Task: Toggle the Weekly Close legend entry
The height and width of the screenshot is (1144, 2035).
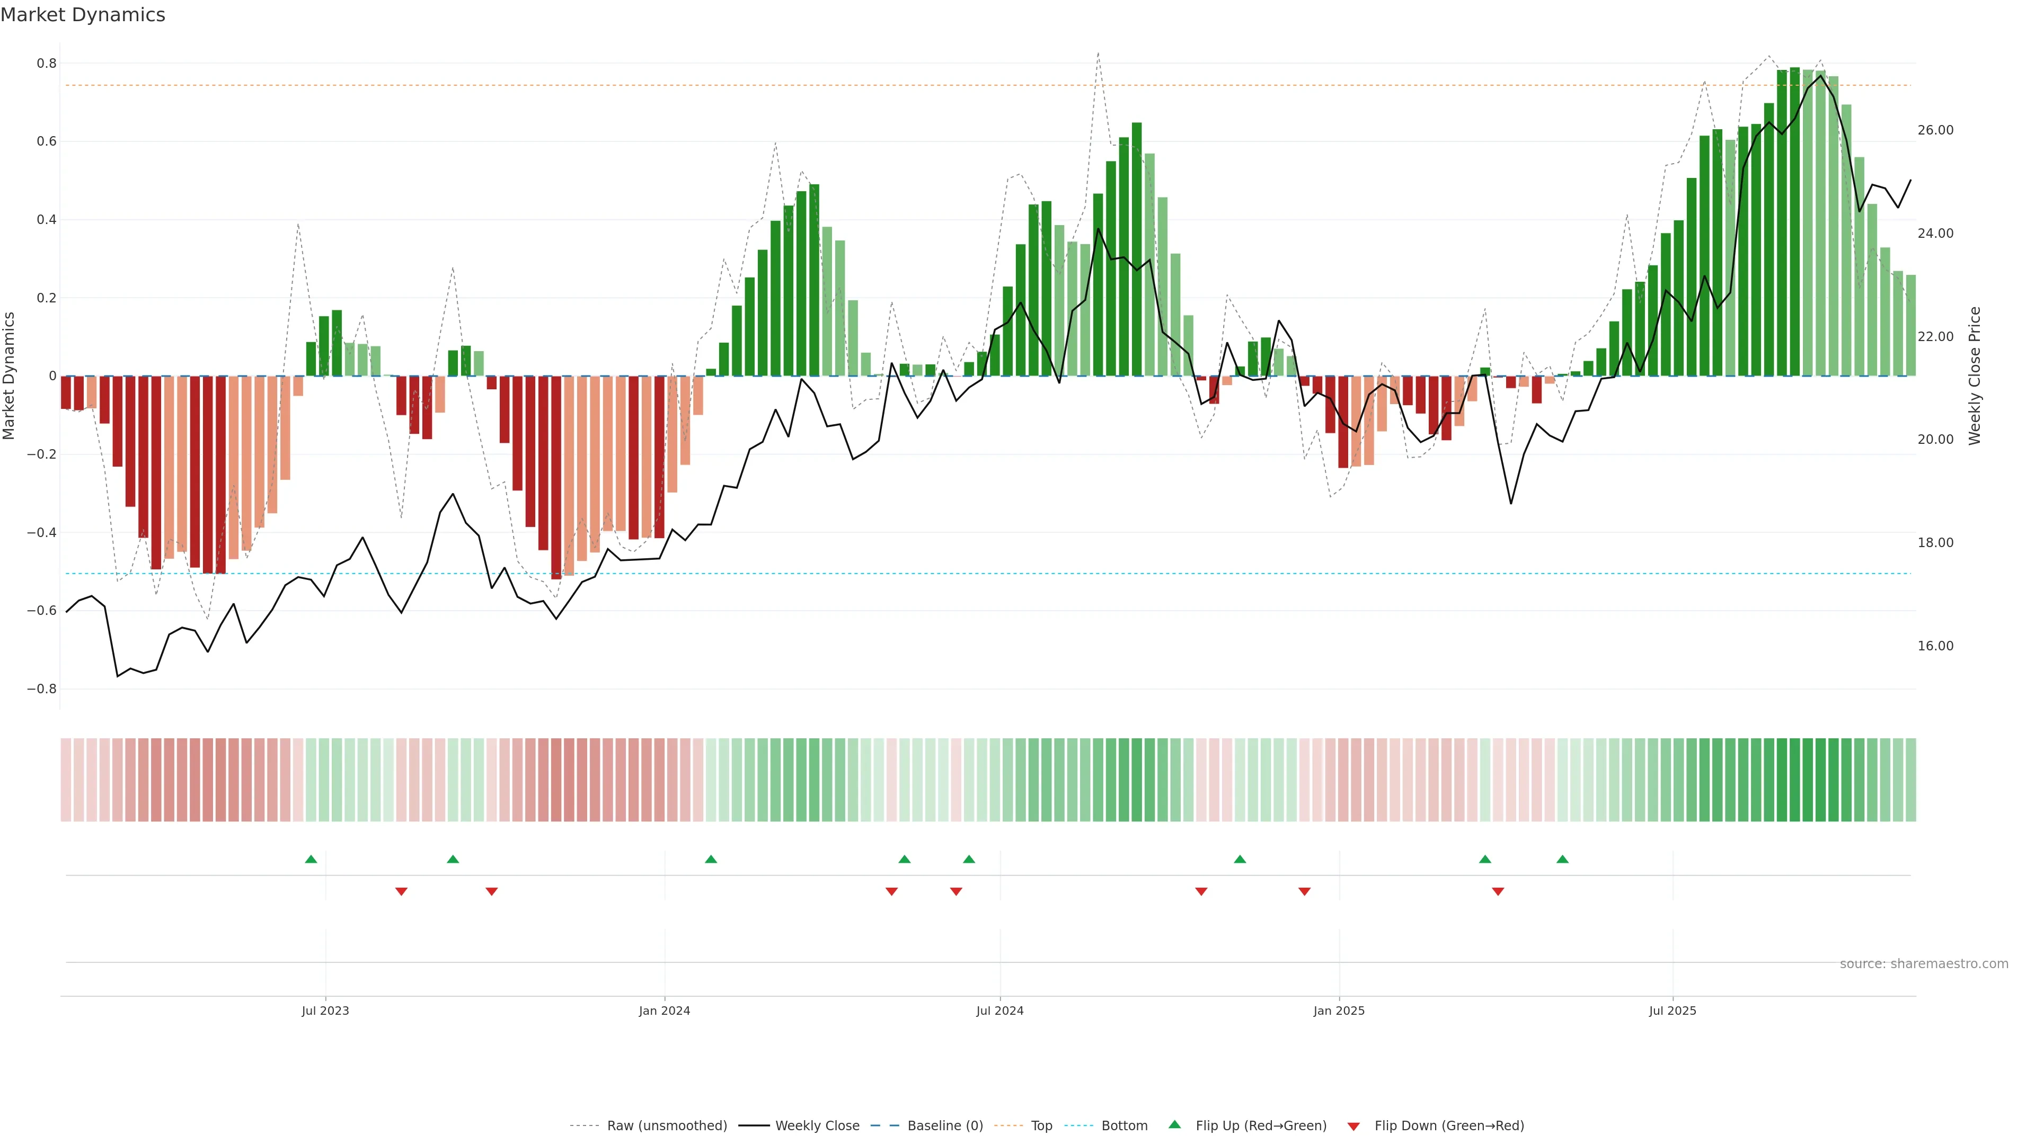Action: [x=817, y=1125]
